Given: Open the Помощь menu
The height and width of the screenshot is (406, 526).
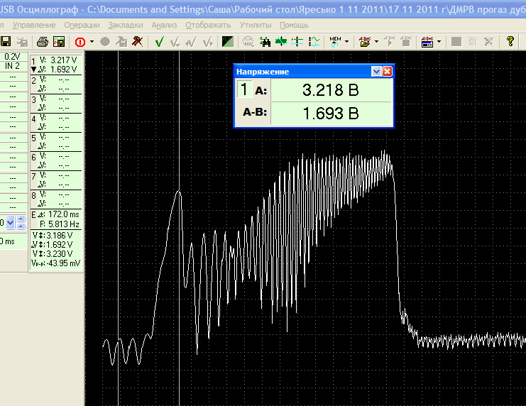Looking at the screenshot, I should pyautogui.click(x=294, y=25).
